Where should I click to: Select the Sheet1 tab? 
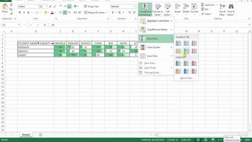coord(26,135)
